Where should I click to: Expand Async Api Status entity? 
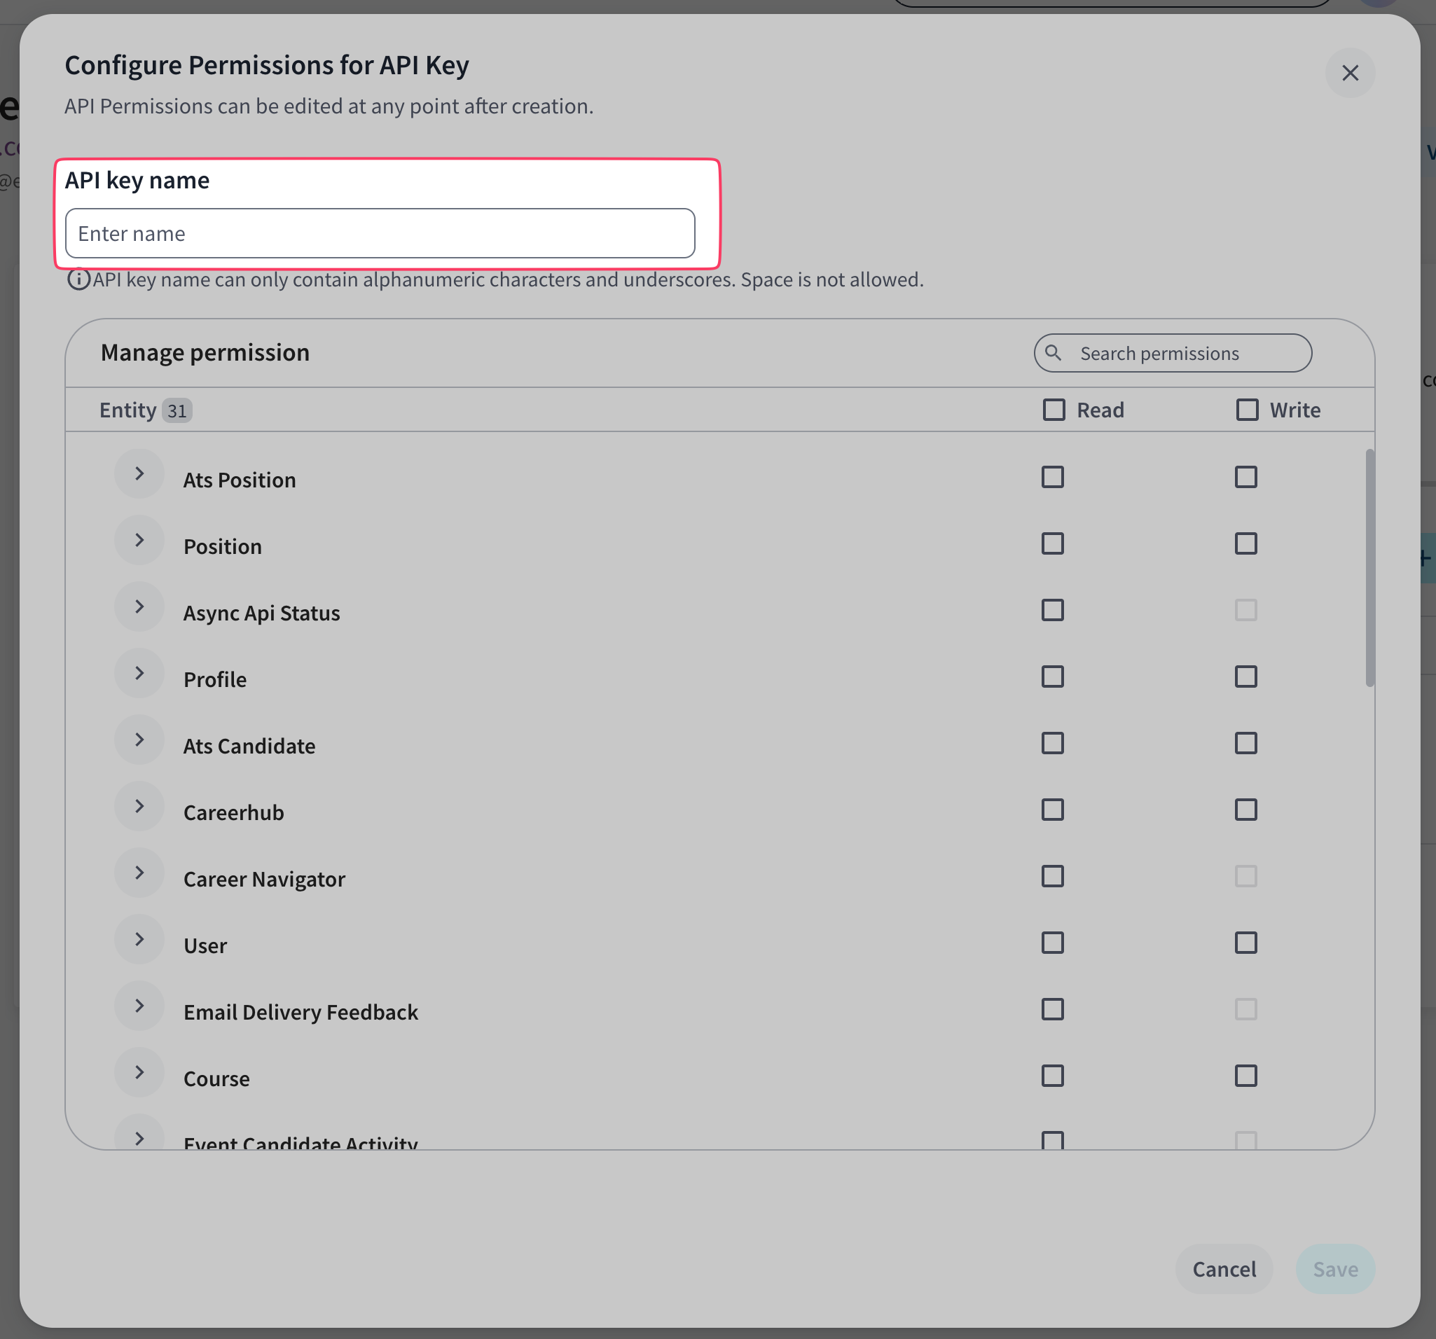pyautogui.click(x=139, y=606)
